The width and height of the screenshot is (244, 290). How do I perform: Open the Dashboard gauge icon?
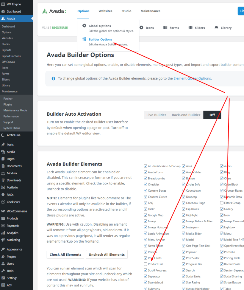[x=3, y=11]
